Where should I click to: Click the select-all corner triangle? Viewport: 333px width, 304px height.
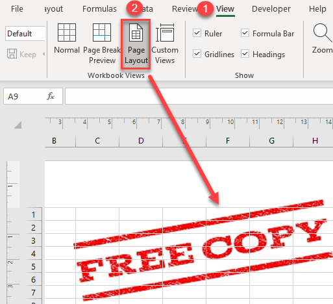pyautogui.click(x=18, y=125)
